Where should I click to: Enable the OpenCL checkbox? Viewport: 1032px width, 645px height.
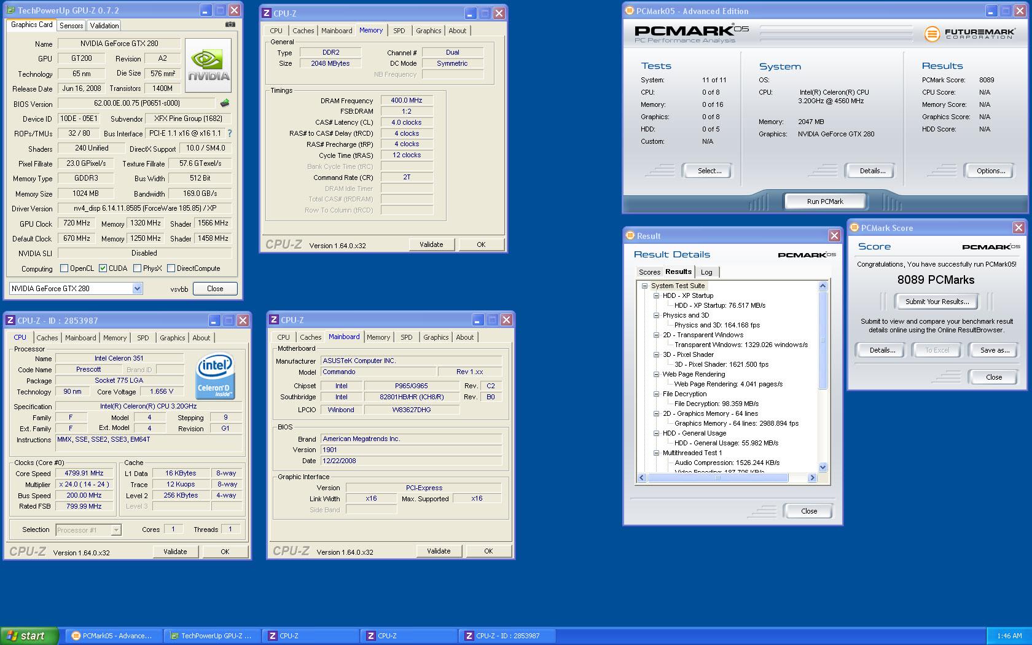[x=64, y=268]
